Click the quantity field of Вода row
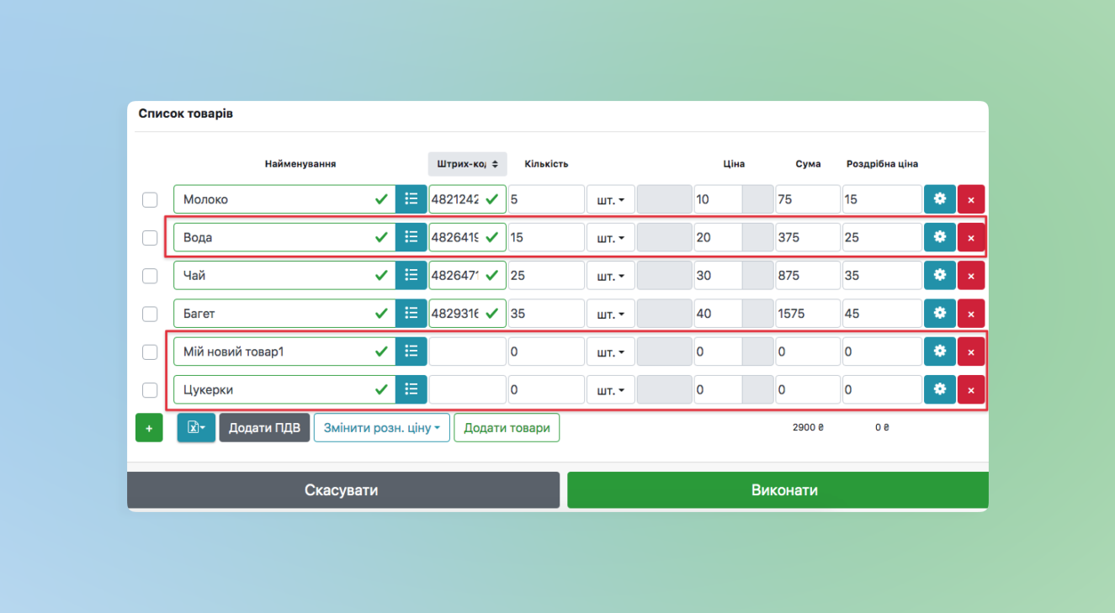Viewport: 1115px width, 613px height. tap(545, 238)
